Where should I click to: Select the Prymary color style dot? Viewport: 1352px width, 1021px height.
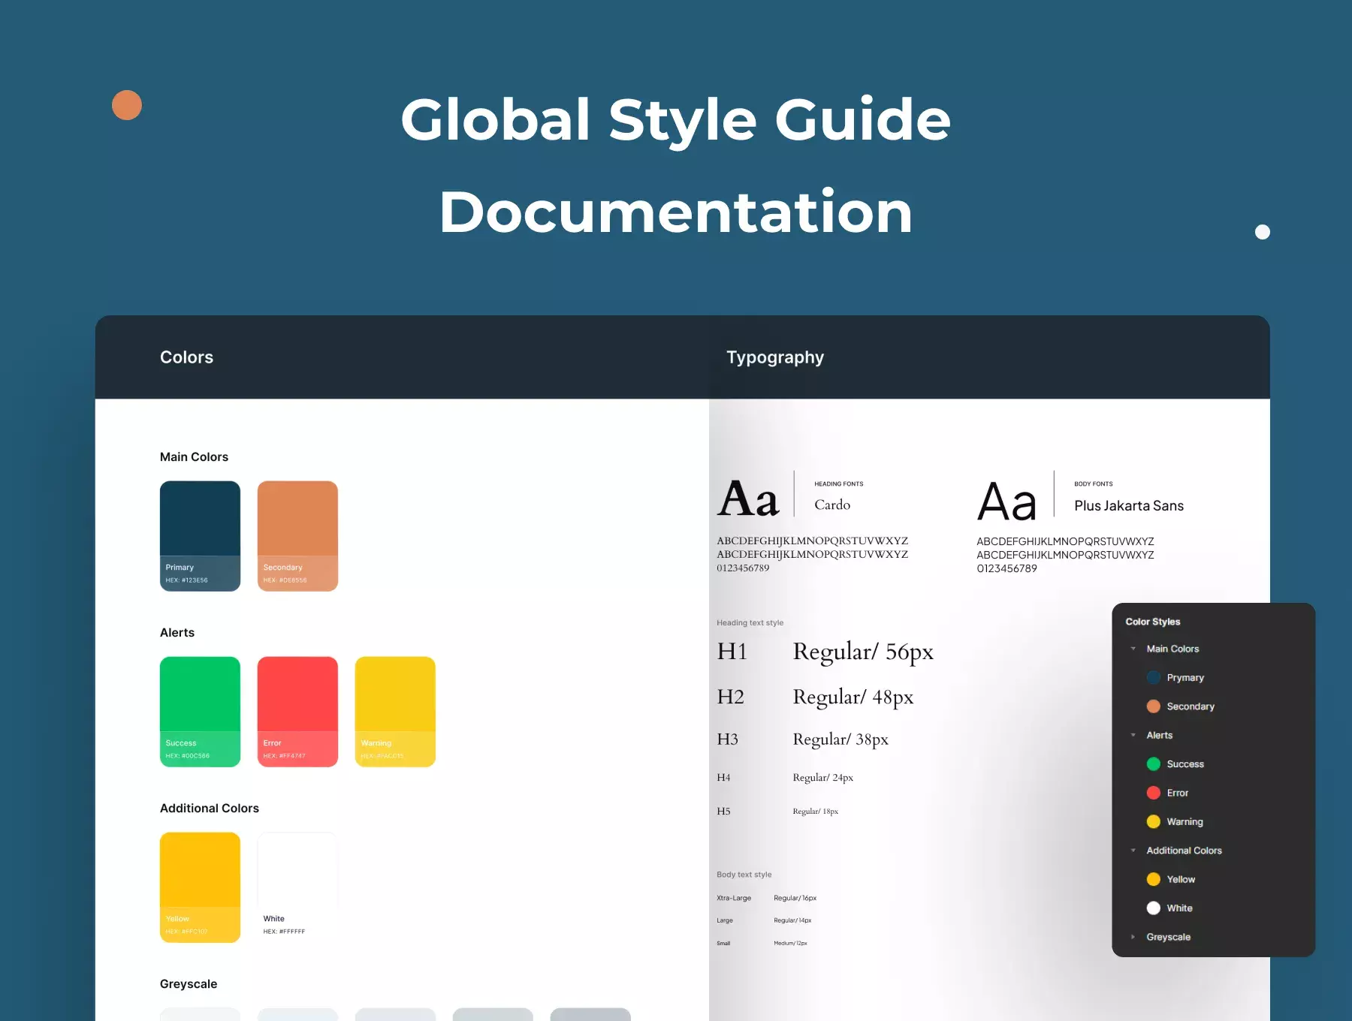[x=1154, y=677]
